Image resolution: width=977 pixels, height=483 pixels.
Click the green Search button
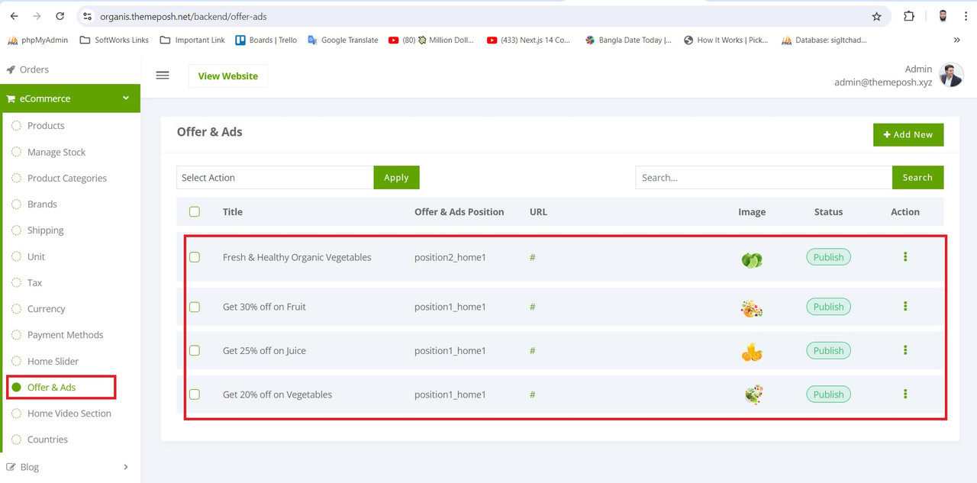coord(917,177)
